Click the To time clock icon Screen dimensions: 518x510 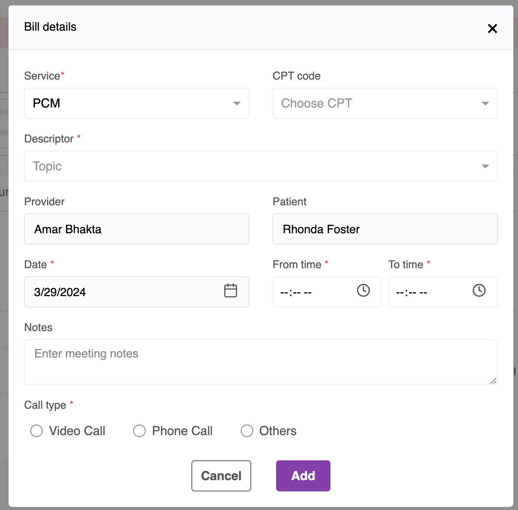(479, 291)
